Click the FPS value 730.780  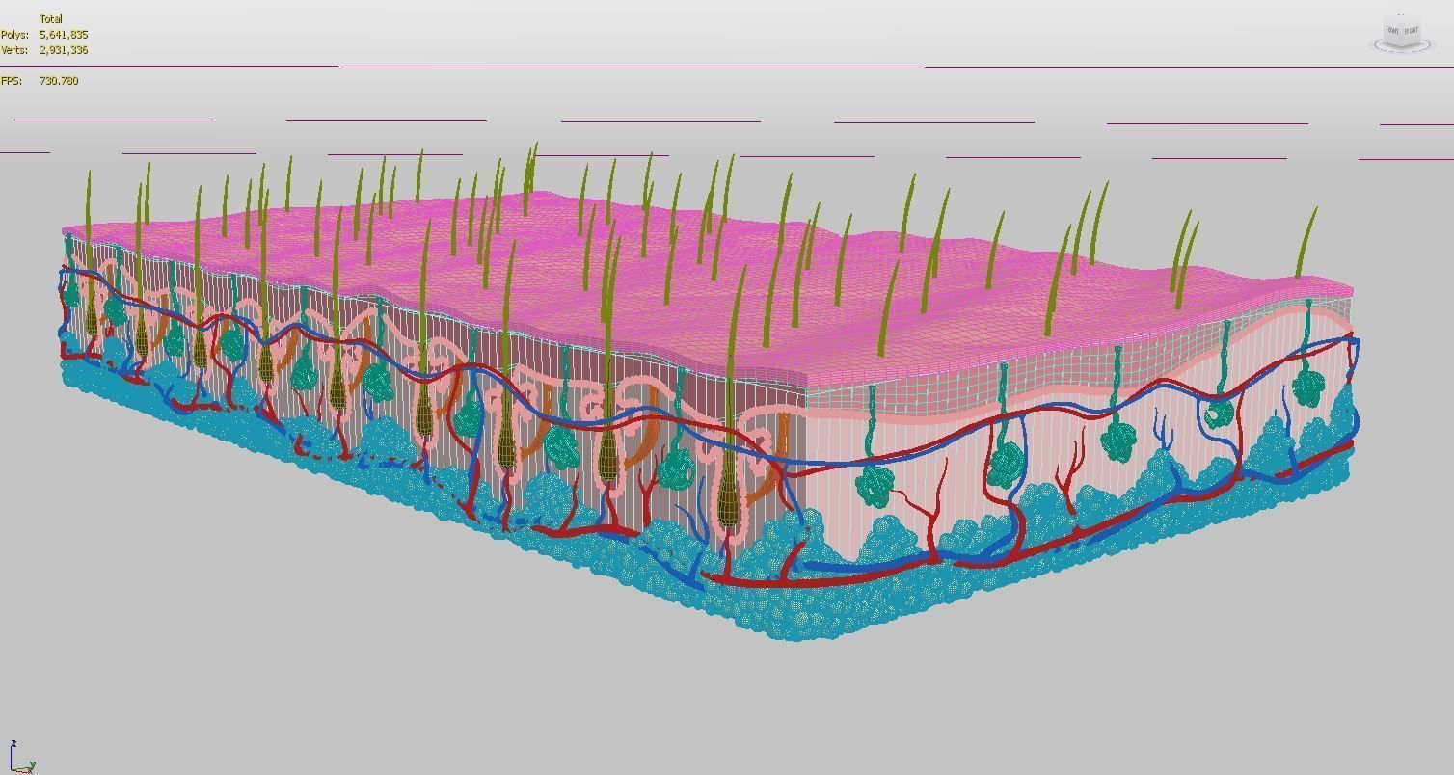pos(59,81)
